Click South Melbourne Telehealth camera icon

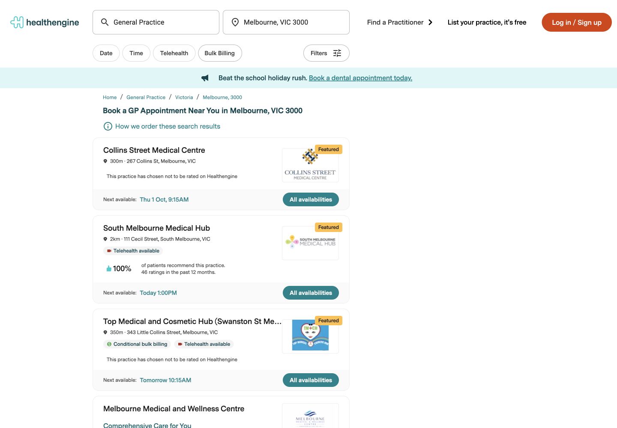[109, 251]
